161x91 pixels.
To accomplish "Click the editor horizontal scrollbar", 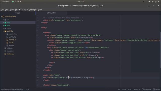I will click(74, 87).
